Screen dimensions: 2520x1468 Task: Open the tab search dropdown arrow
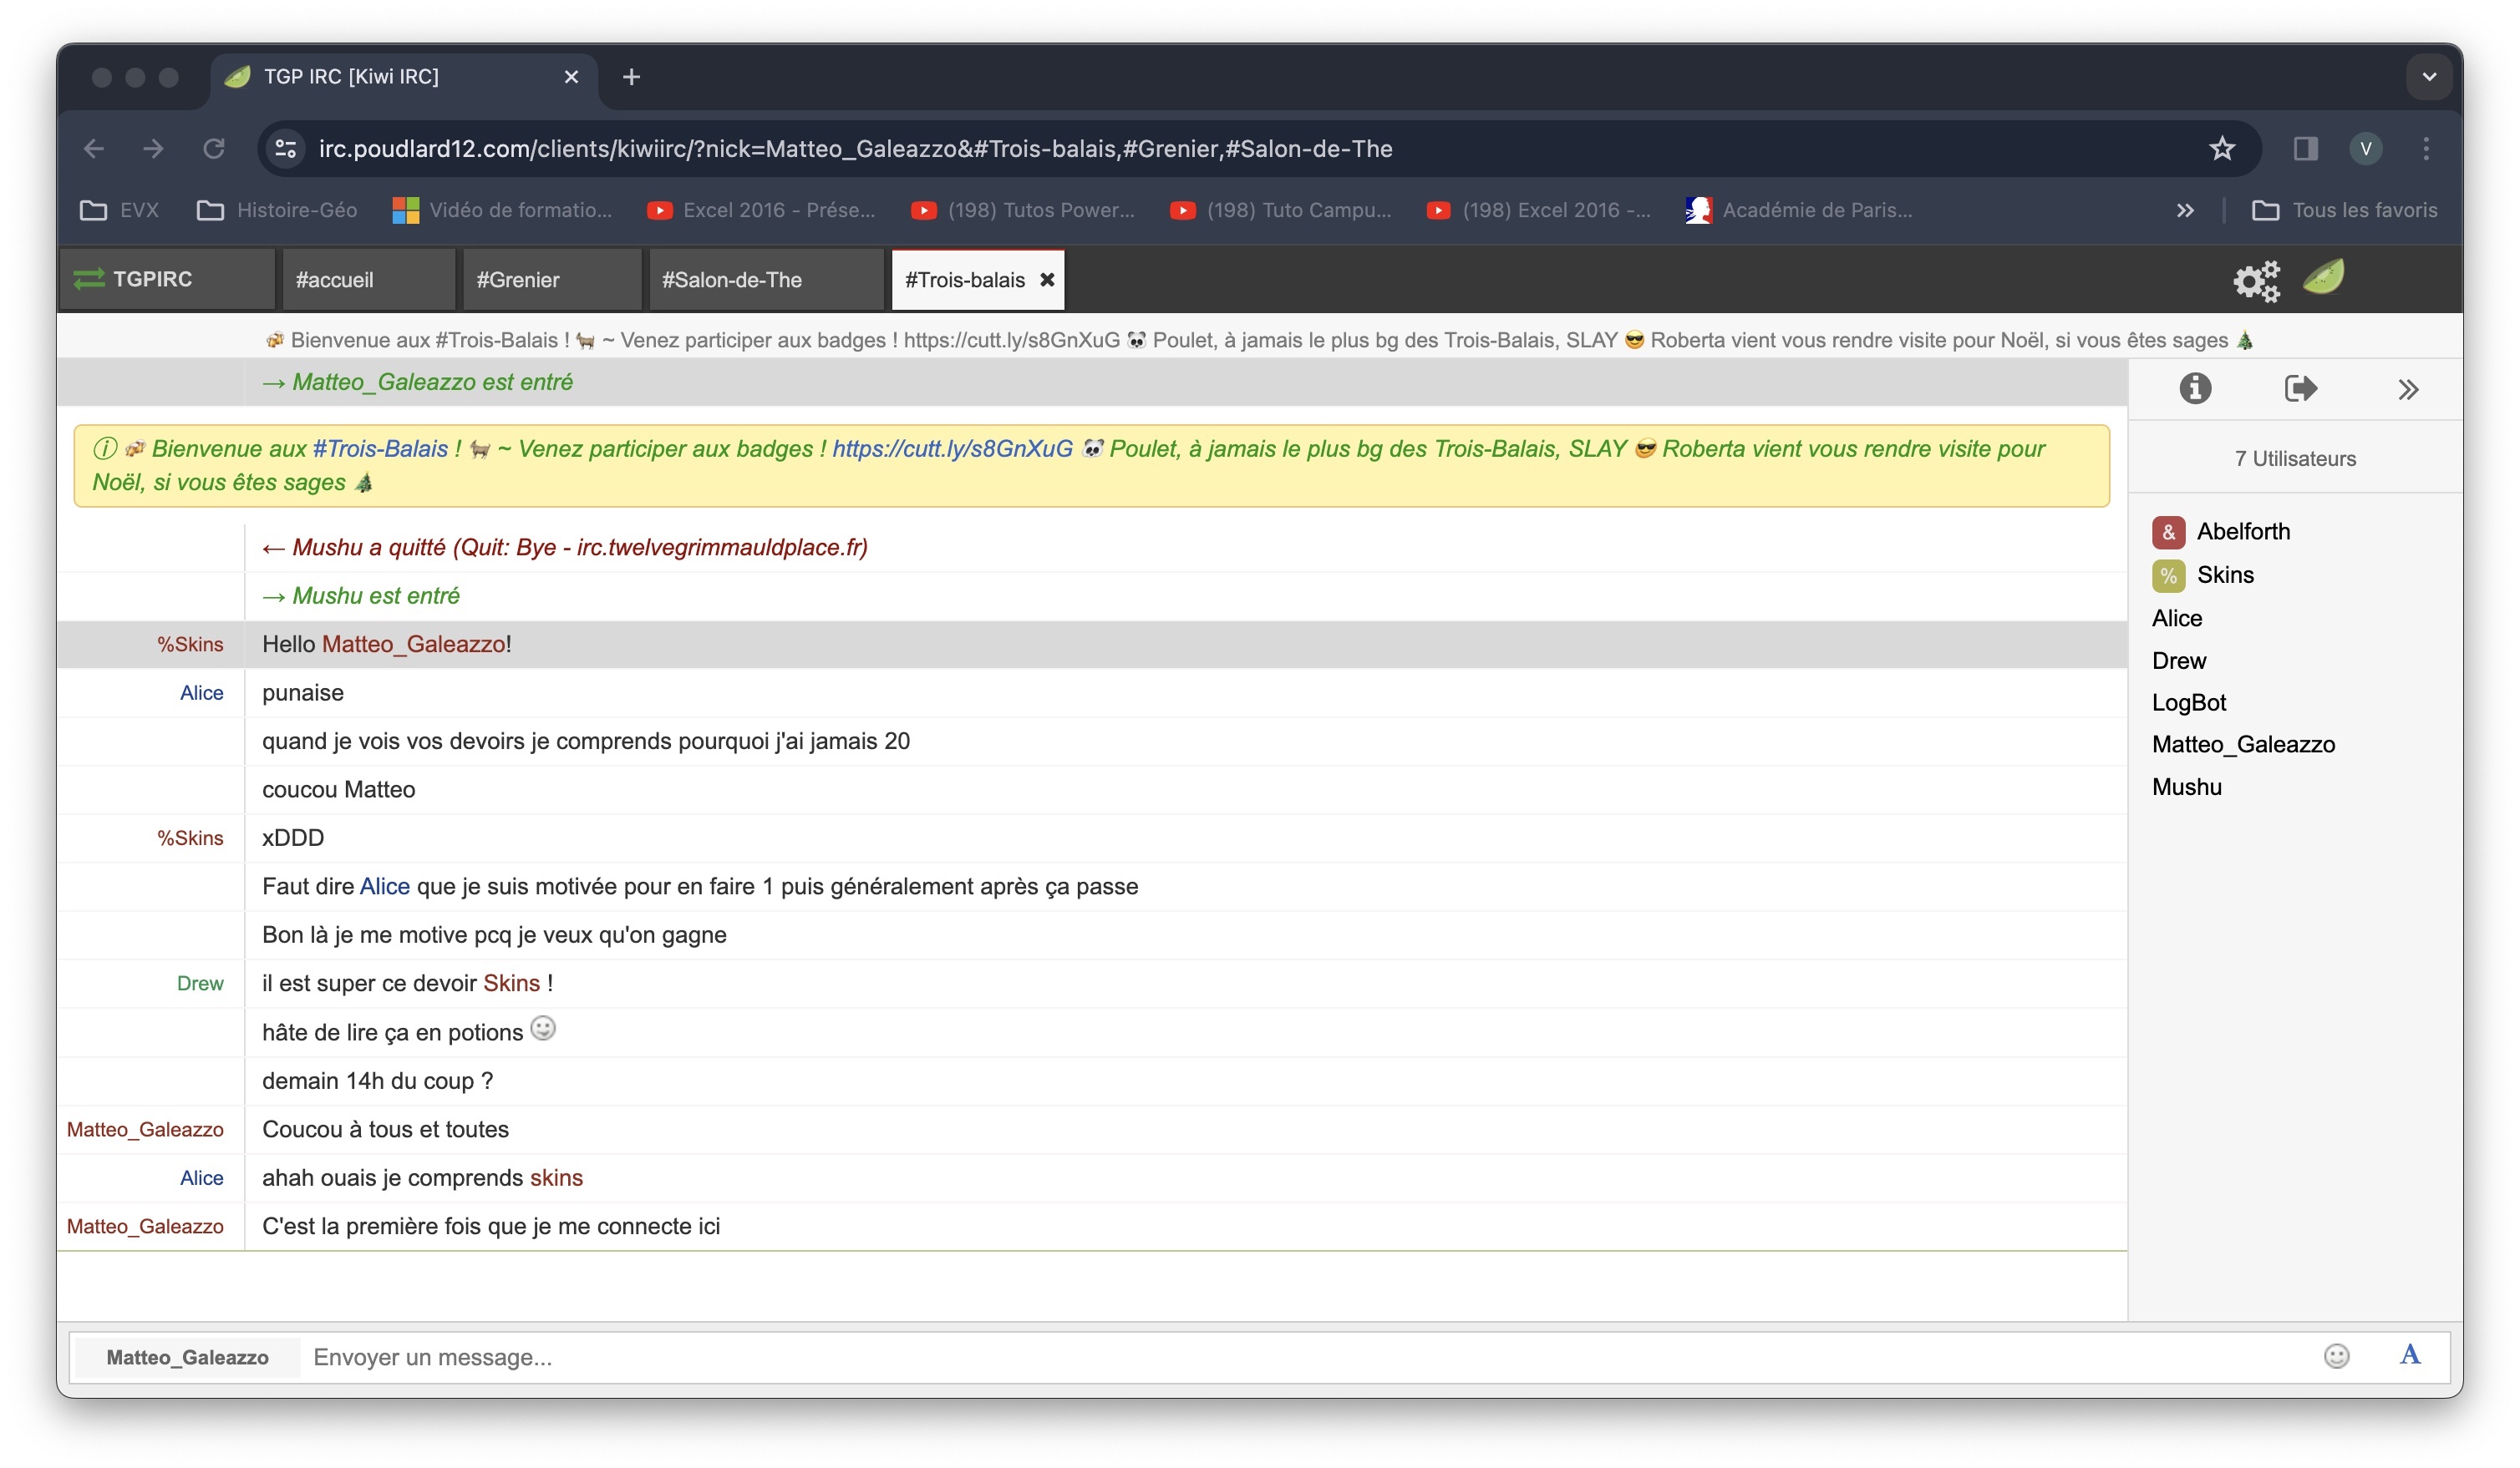2428,77
